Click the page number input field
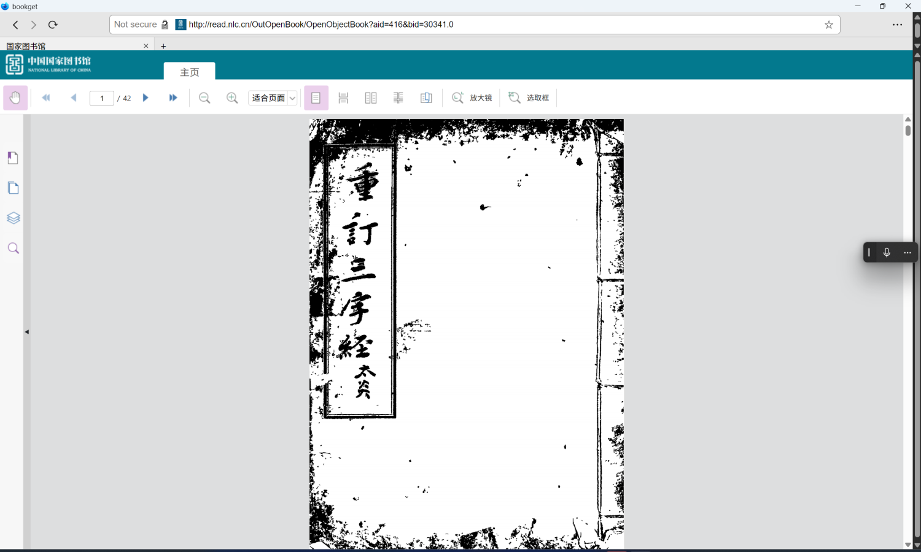The width and height of the screenshot is (921, 552). point(102,98)
